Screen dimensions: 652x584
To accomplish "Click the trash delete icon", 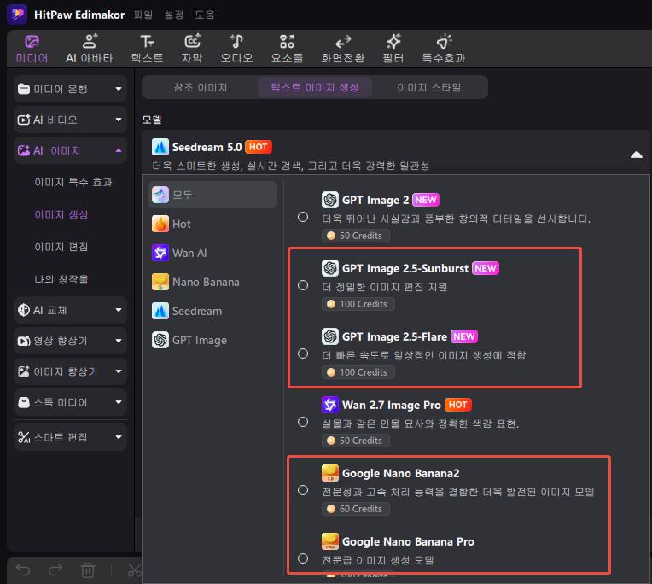I will click(88, 569).
